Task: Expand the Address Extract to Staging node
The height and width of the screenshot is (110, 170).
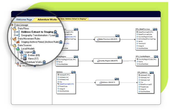Action: coord(15,32)
